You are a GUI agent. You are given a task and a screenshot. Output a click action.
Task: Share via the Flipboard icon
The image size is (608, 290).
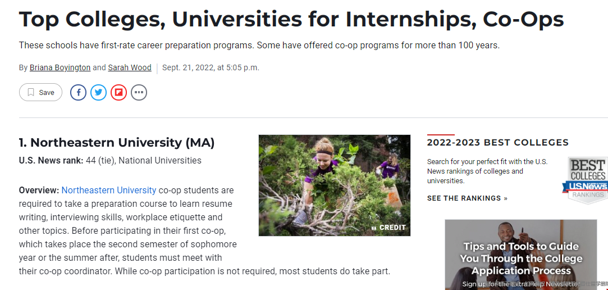pyautogui.click(x=118, y=92)
